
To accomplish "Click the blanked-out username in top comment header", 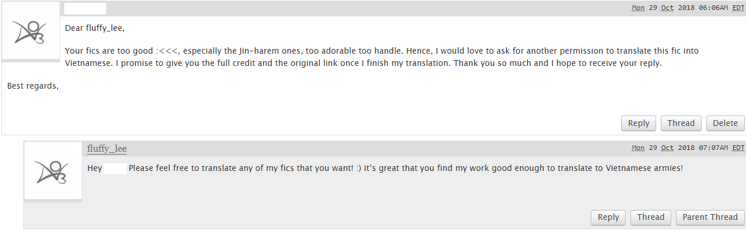I will tap(85, 9).
